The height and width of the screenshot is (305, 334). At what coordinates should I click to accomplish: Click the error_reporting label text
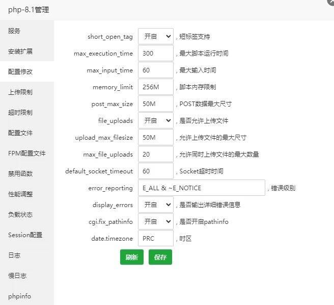point(110,188)
